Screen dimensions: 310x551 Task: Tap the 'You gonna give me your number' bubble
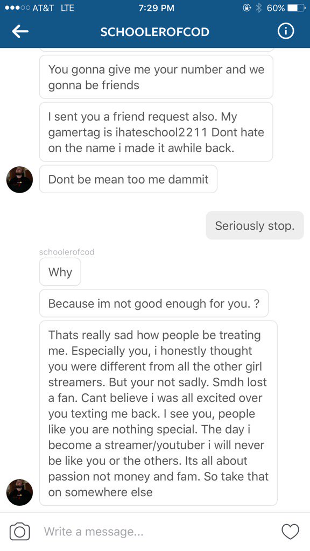click(x=156, y=77)
